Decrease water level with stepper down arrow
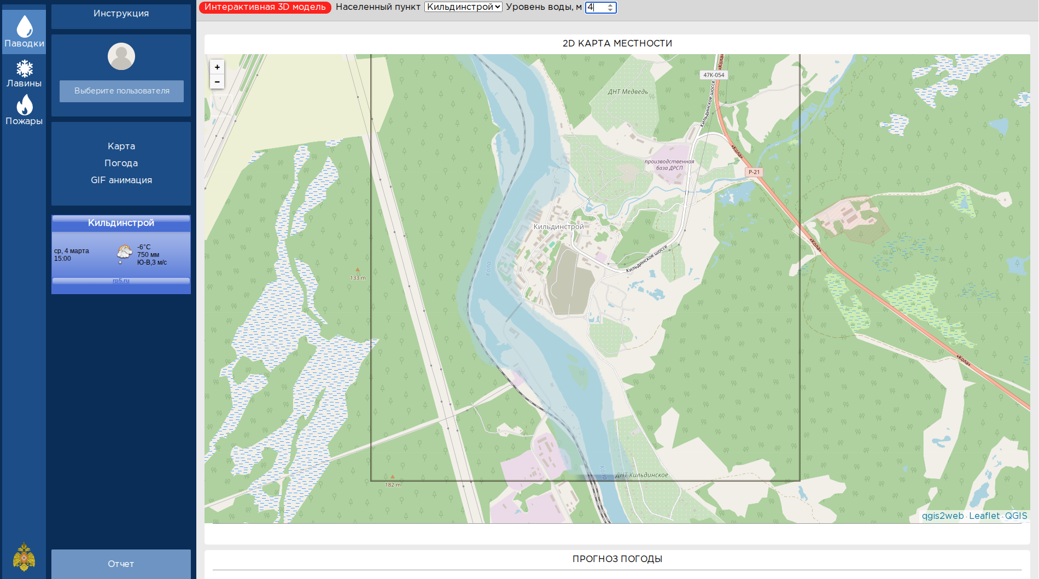 pyautogui.click(x=610, y=10)
